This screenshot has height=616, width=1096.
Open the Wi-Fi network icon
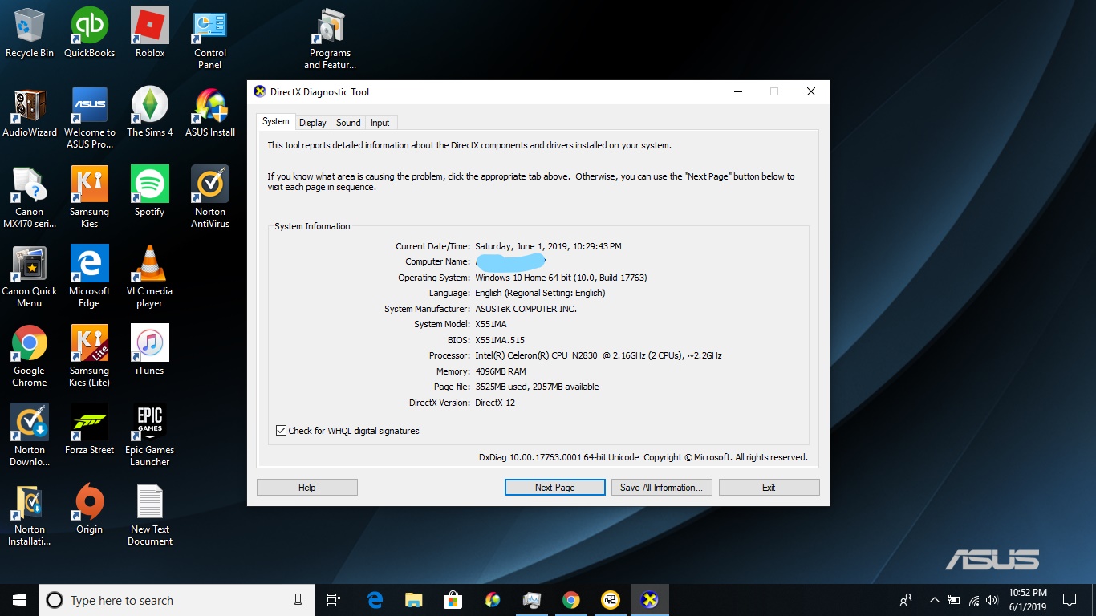coord(975,600)
